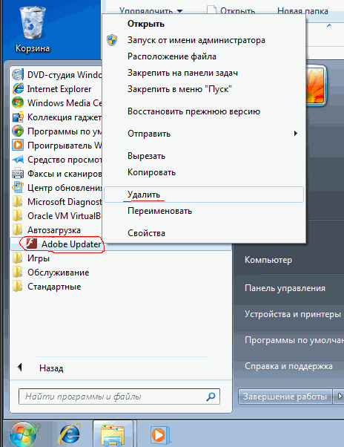Click the Открыть button in Explorer toolbar
This screenshot has height=447, width=344.
pos(231,11)
